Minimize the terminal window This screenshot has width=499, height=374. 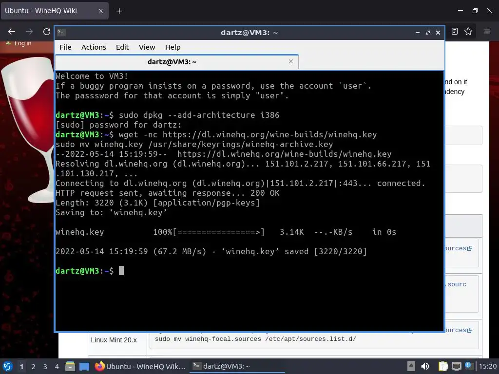coord(417,33)
